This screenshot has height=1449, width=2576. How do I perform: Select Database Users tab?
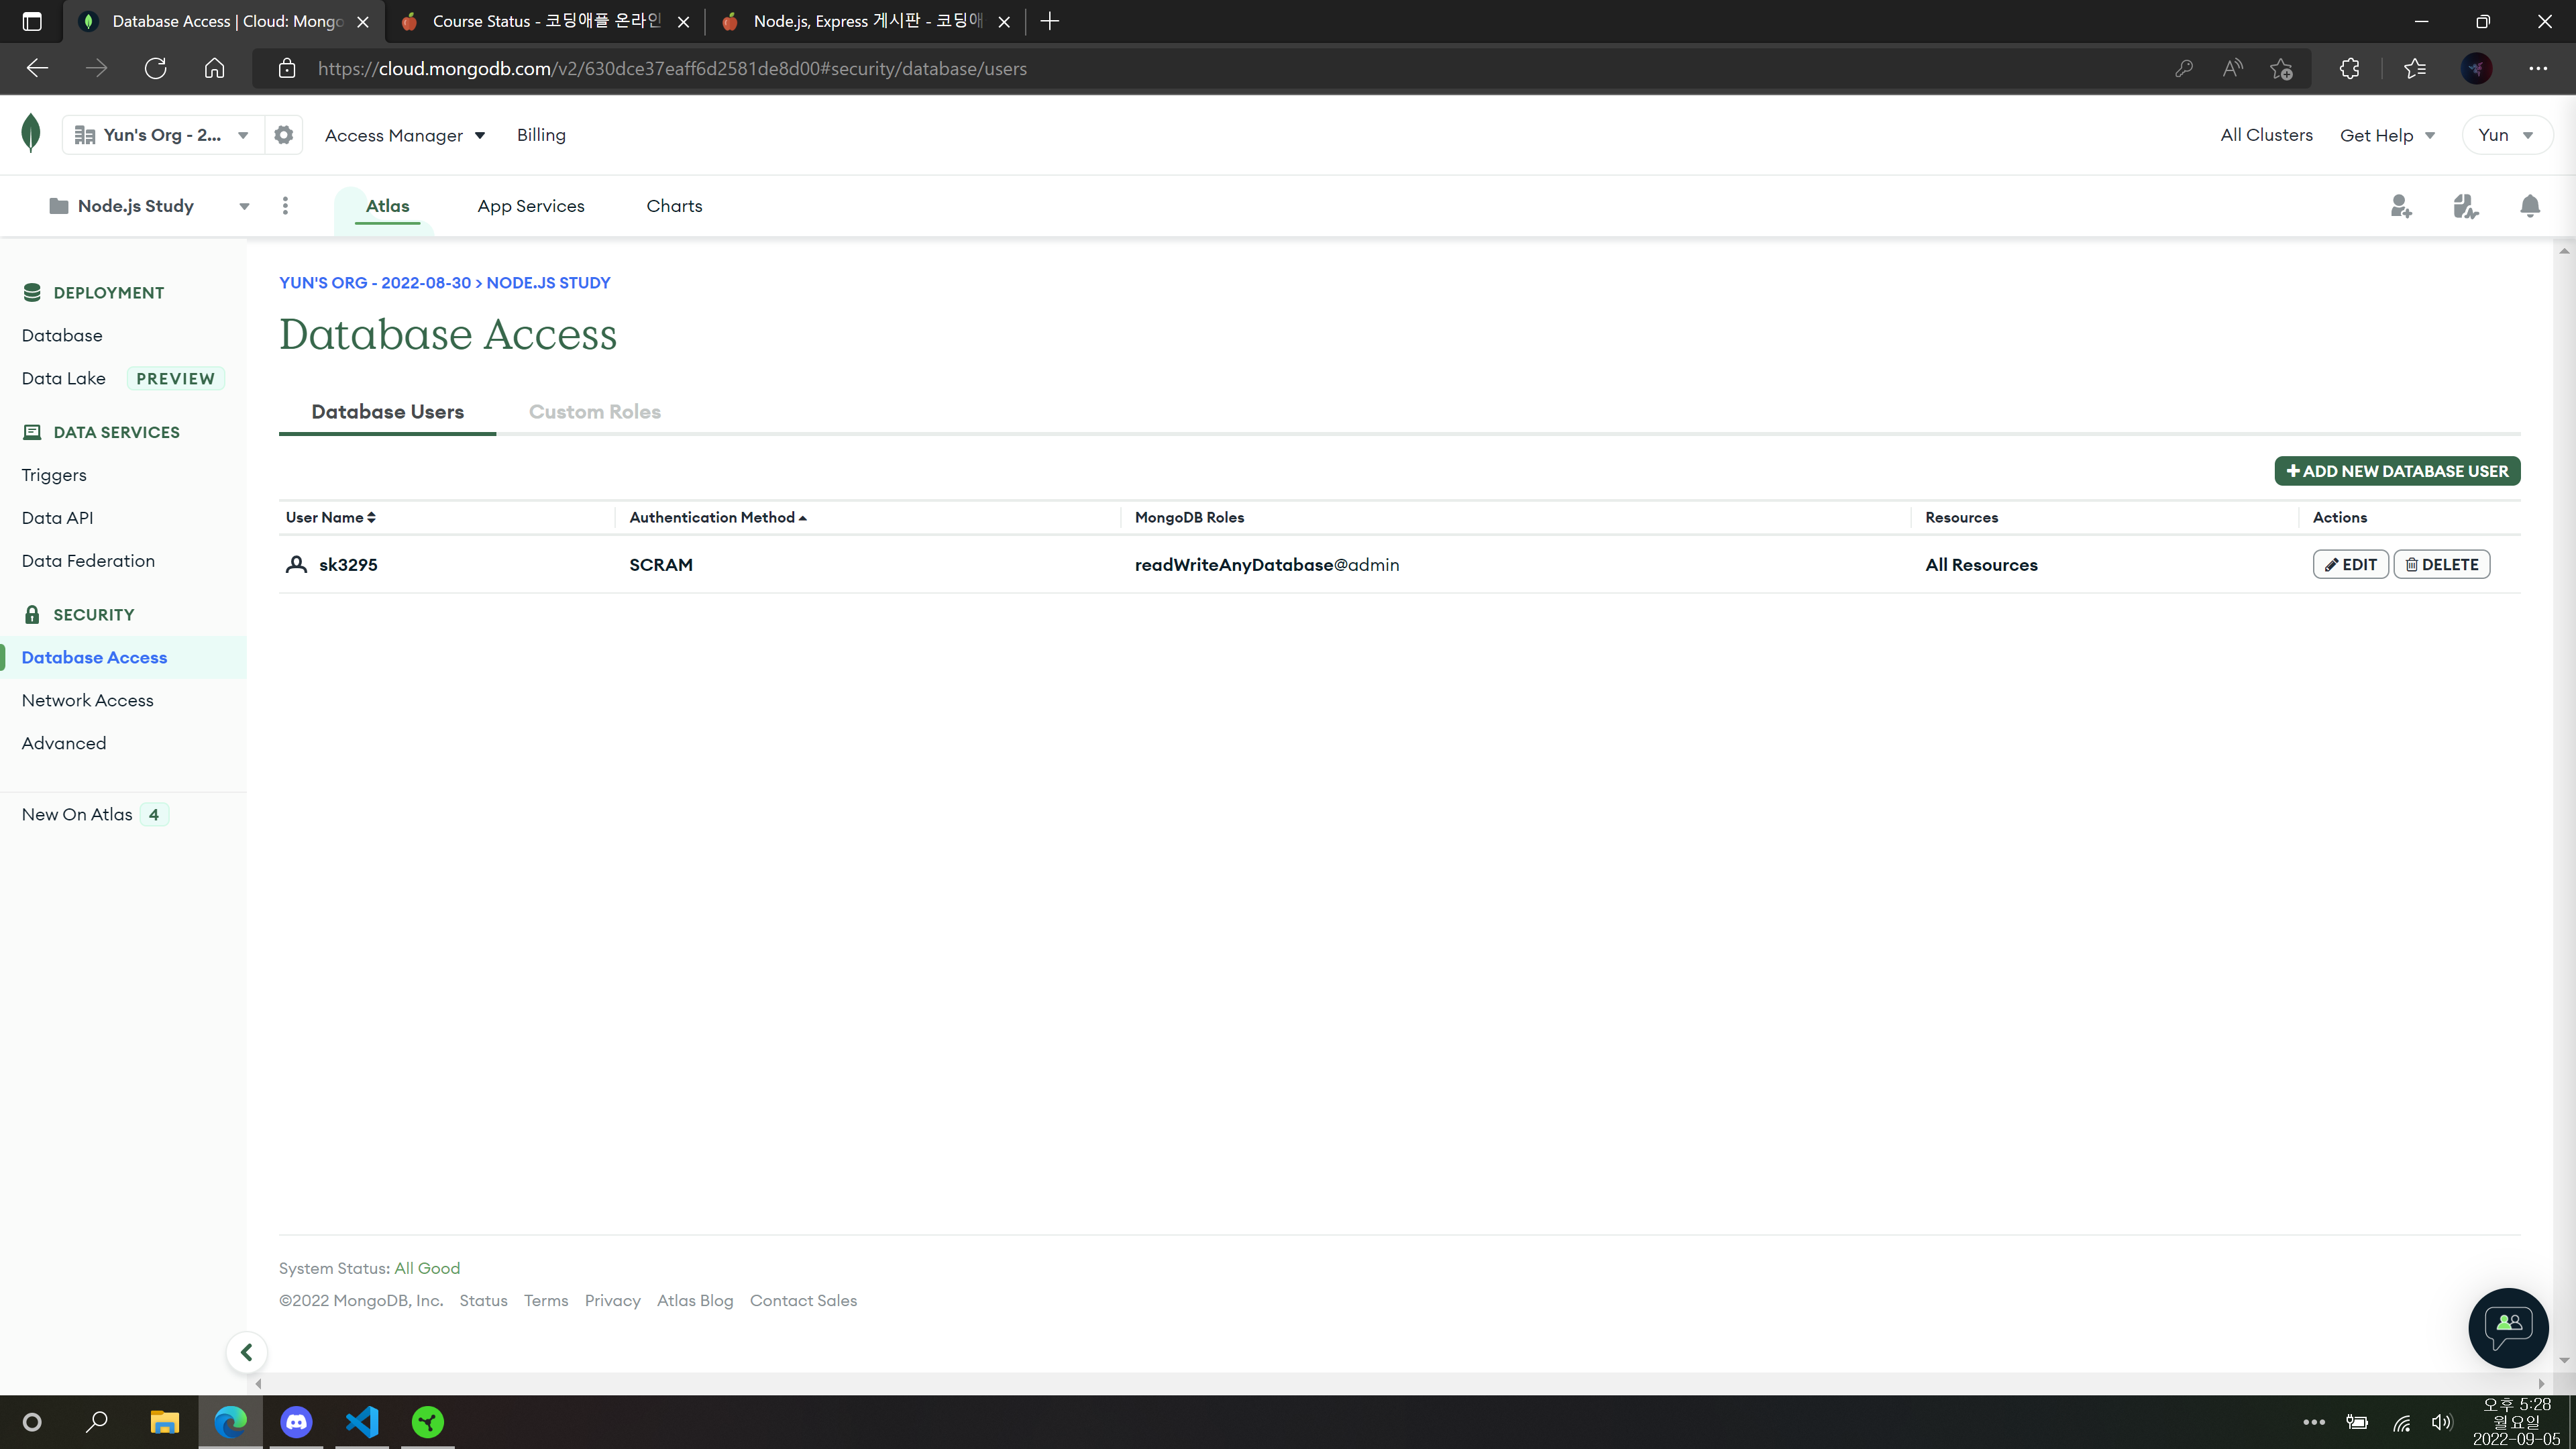pos(387,412)
